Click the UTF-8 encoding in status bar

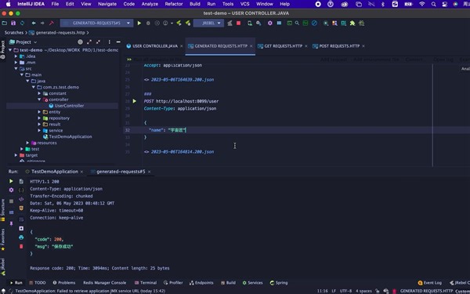[345, 291]
